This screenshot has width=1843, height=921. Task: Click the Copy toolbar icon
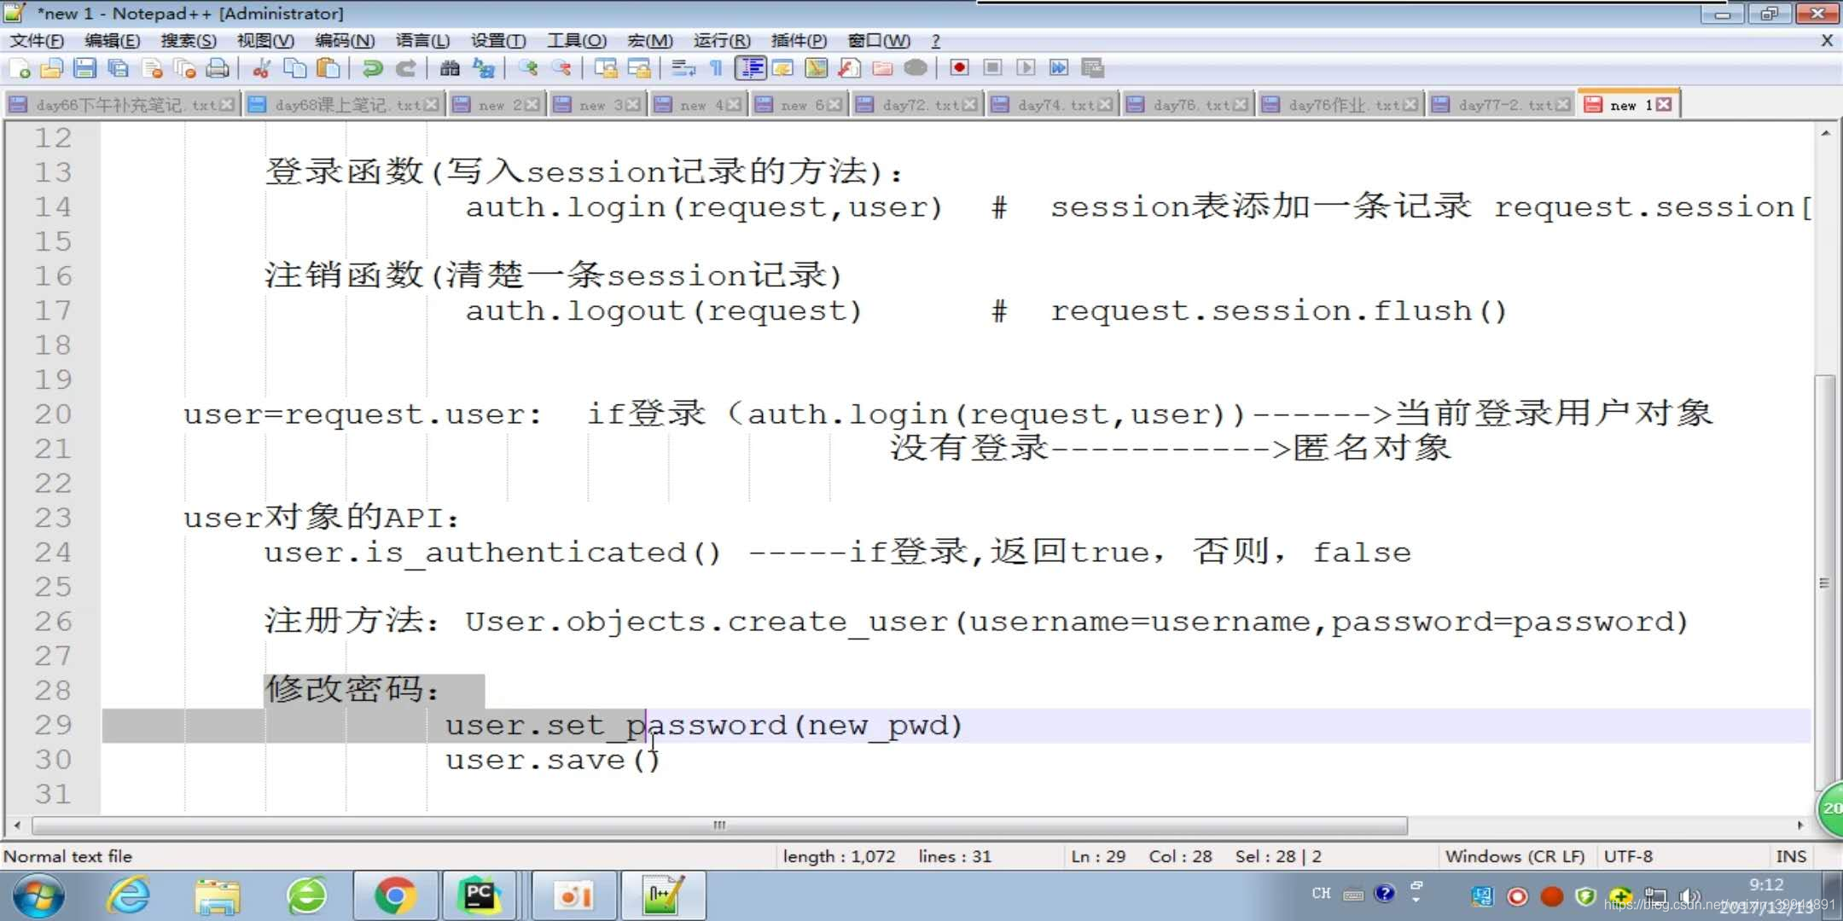[x=294, y=68]
